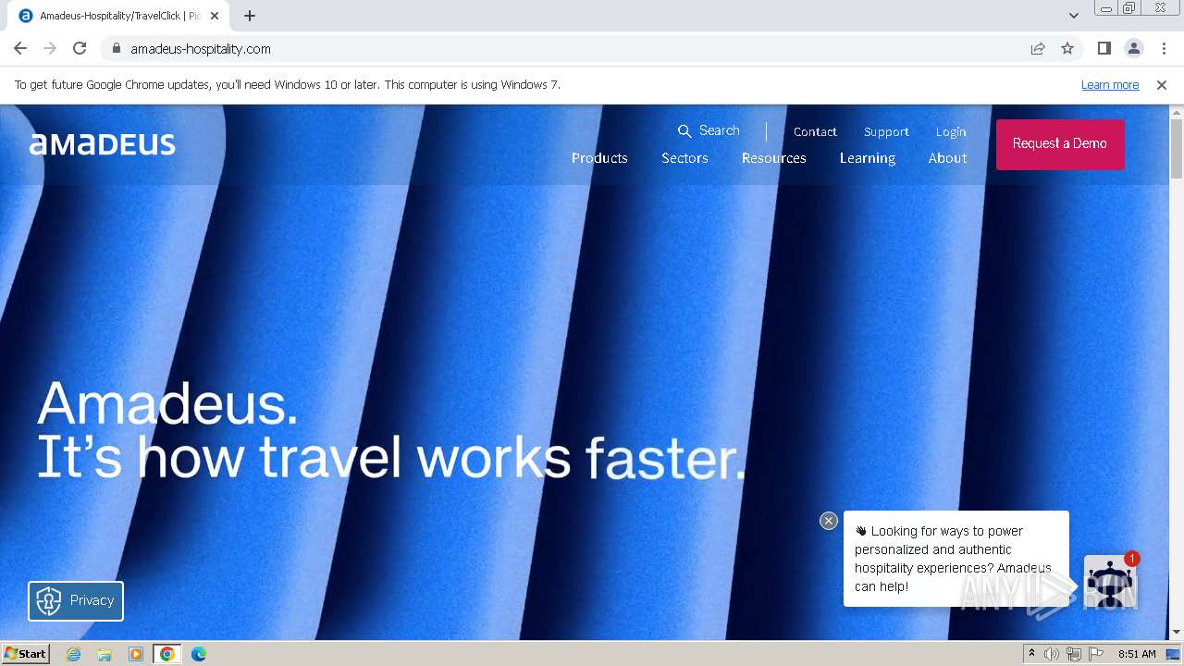The image size is (1184, 666).
Task: Open the Resources menu
Action: (773, 158)
